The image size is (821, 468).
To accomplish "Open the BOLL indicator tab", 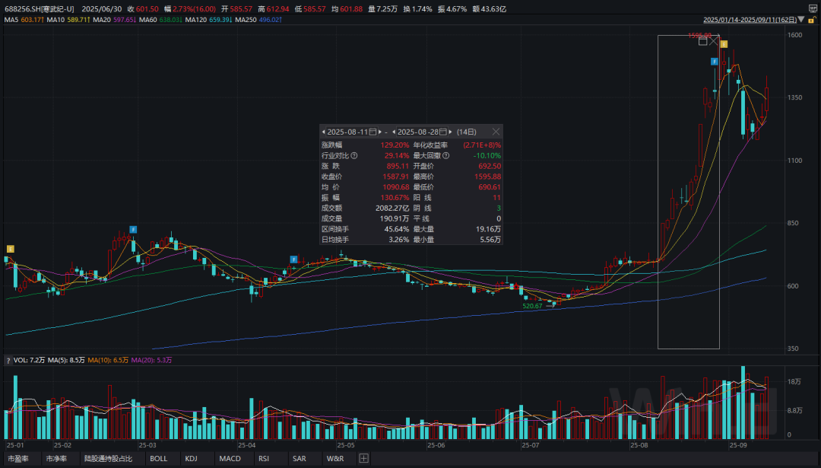I will [x=158, y=459].
